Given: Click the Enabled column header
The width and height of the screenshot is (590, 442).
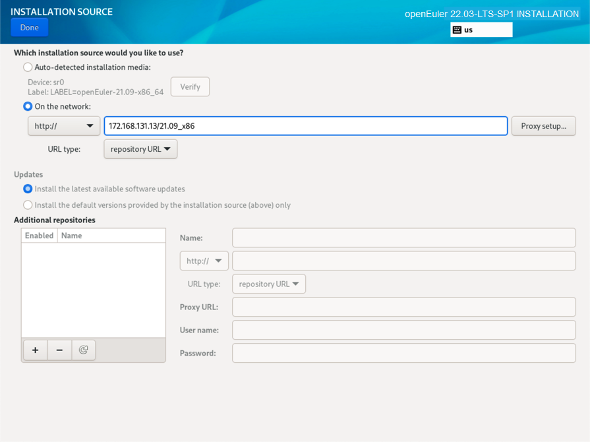Looking at the screenshot, I should tap(39, 236).
